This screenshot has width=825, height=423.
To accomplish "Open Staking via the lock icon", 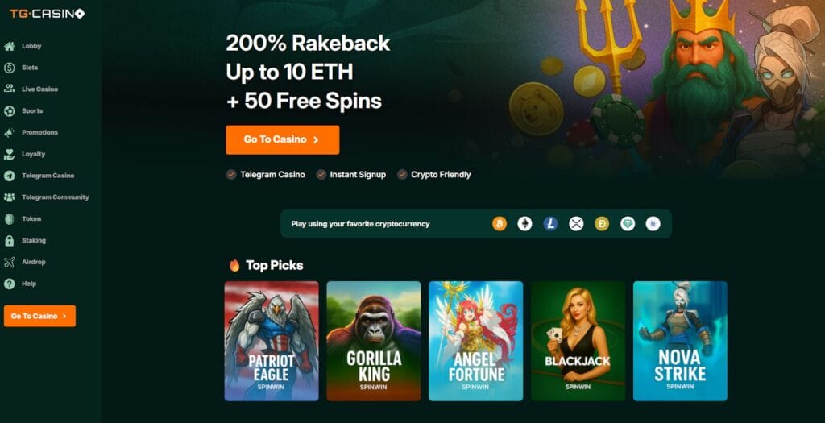I will tap(10, 240).
